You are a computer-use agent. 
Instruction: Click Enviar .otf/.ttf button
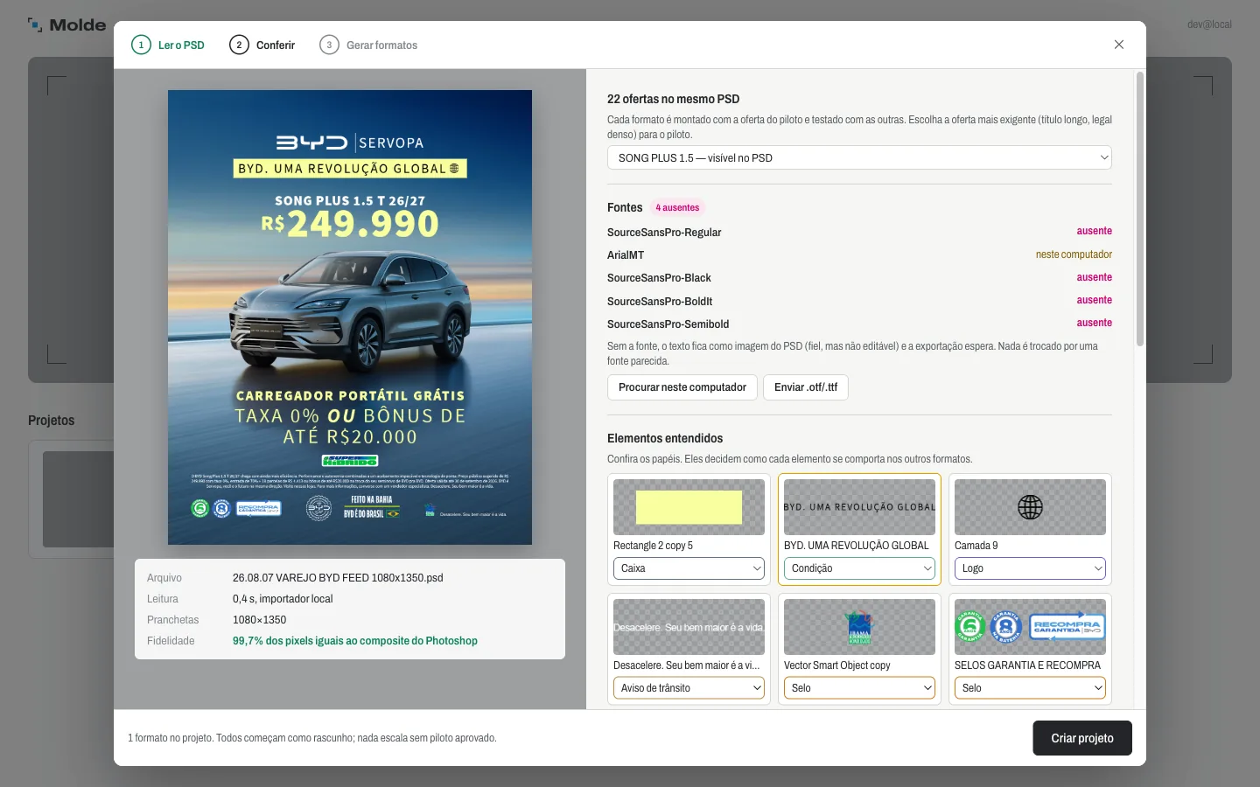coord(806,387)
